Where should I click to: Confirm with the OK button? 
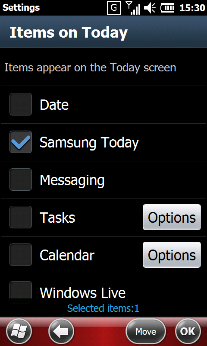pyautogui.click(x=188, y=331)
